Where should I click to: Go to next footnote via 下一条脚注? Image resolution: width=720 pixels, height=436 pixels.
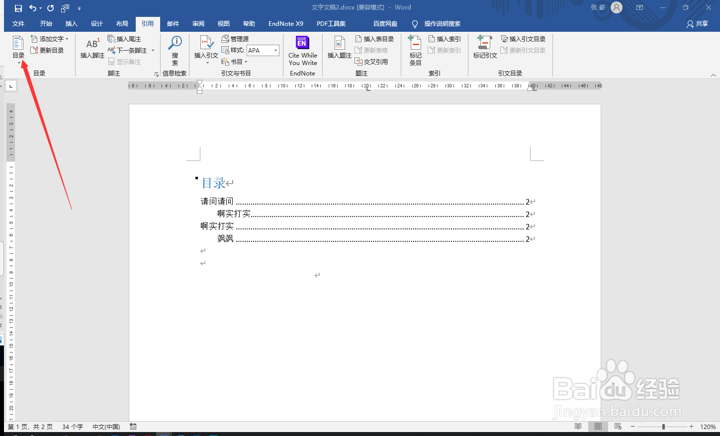click(128, 50)
